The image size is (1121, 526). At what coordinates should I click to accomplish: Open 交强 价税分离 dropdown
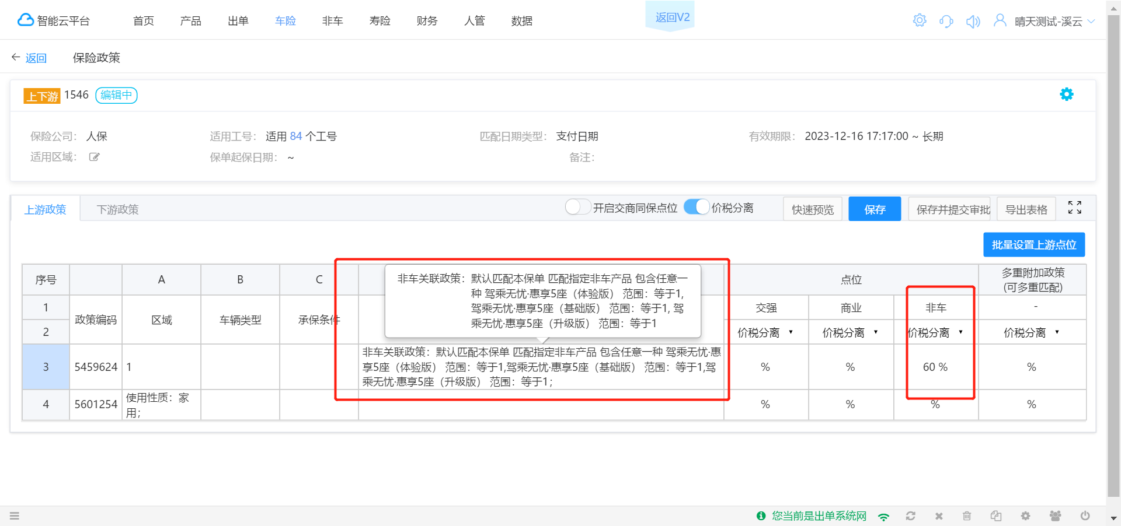tap(765, 332)
